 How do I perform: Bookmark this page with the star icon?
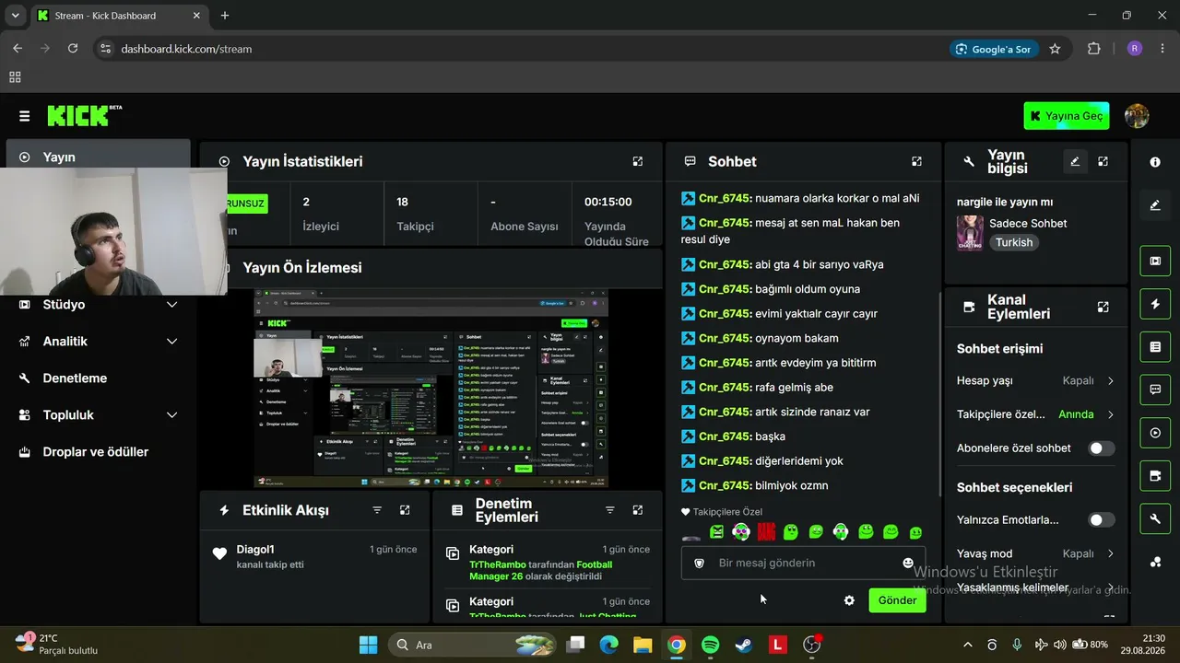(x=1055, y=49)
